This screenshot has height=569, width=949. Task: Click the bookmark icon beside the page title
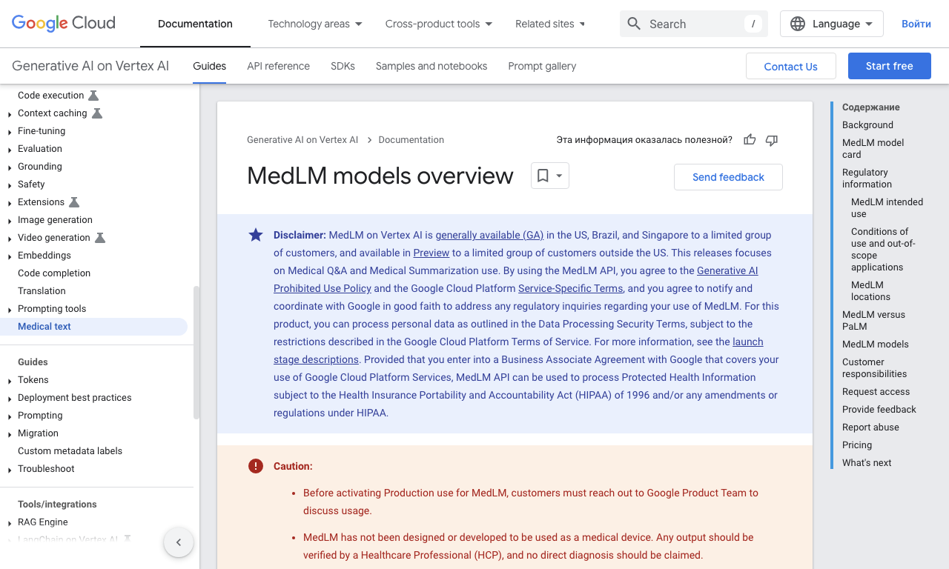tap(543, 176)
